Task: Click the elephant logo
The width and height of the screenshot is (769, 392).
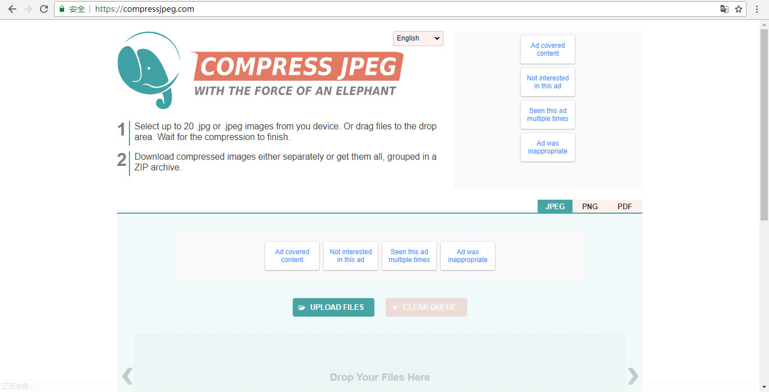Action: pos(149,70)
